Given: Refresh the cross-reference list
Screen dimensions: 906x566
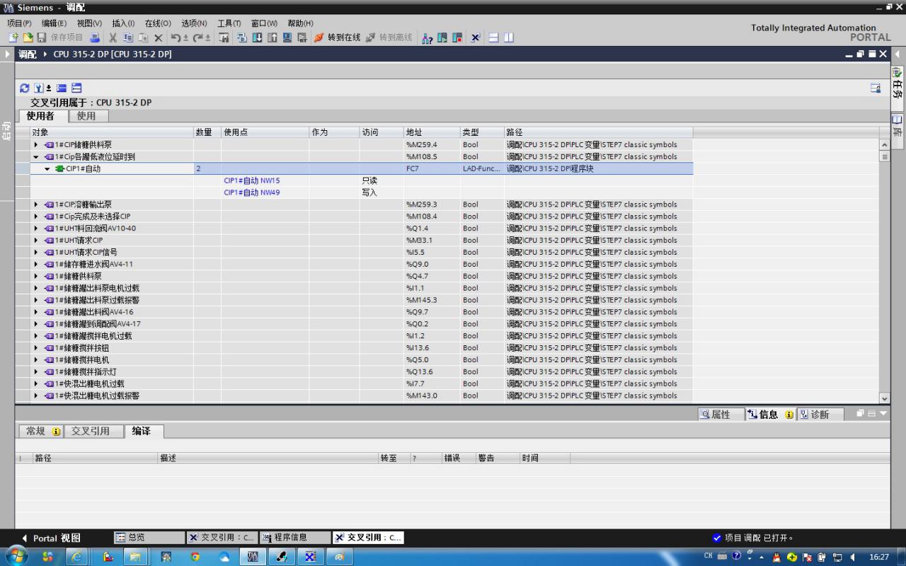Looking at the screenshot, I should pos(25,88).
